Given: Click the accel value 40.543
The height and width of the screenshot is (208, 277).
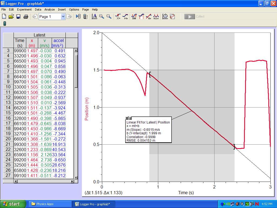Looking at the screenshot, I should click(59, 149).
